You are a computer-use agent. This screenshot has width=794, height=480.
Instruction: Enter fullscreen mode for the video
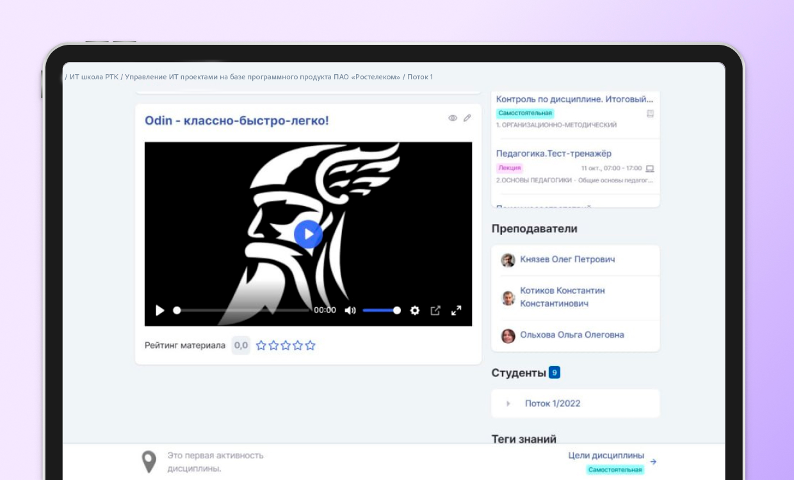pyautogui.click(x=457, y=310)
